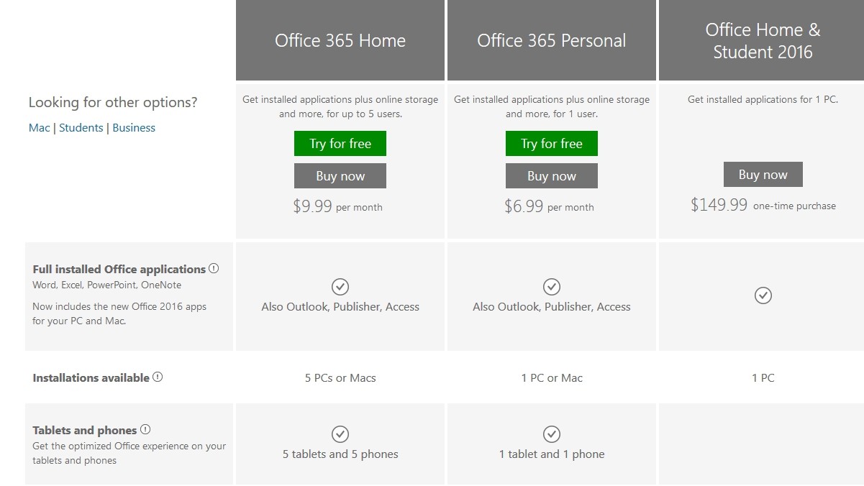
Task: Select the Office 365 Personal column header
Action: tap(552, 40)
